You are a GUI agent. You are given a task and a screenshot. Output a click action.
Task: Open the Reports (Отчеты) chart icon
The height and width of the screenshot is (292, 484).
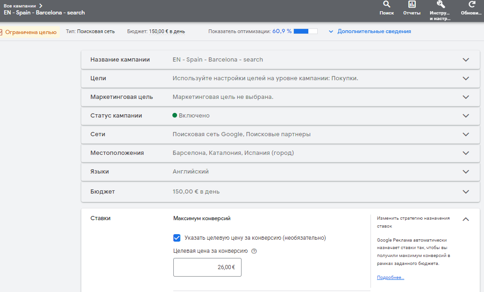[412, 5]
